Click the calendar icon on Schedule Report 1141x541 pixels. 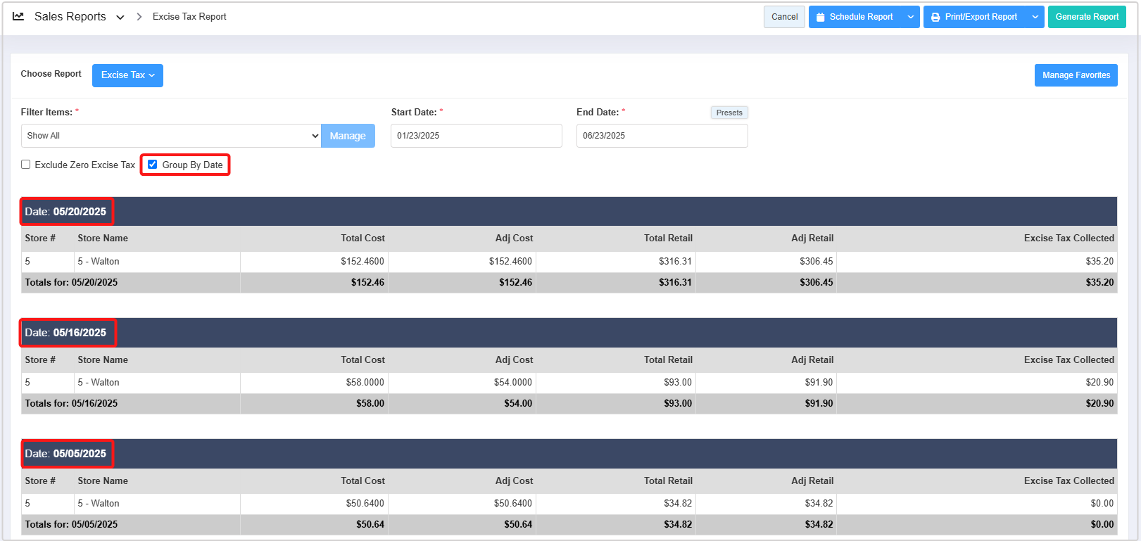[x=820, y=17]
